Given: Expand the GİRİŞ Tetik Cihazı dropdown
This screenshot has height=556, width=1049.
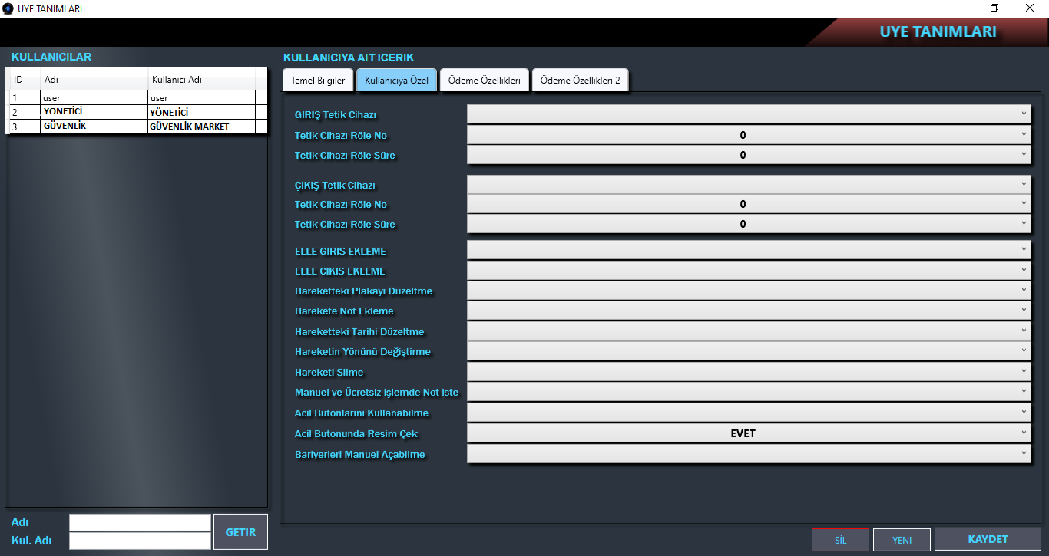Looking at the screenshot, I should (748, 114).
